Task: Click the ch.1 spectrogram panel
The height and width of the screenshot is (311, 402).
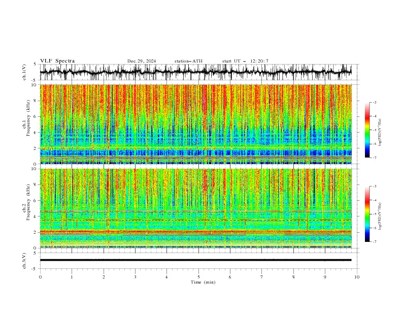Action: click(x=195, y=124)
